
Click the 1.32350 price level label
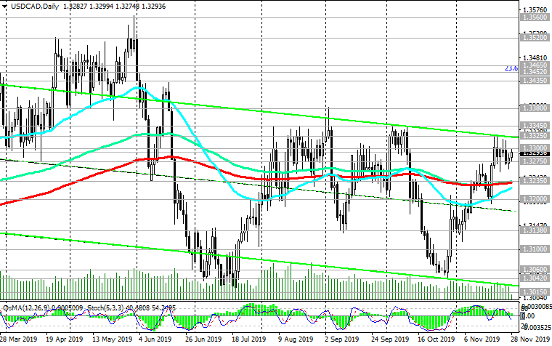click(535, 181)
